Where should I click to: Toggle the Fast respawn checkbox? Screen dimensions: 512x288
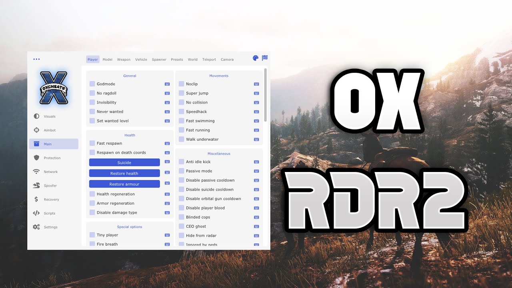pyautogui.click(x=92, y=143)
